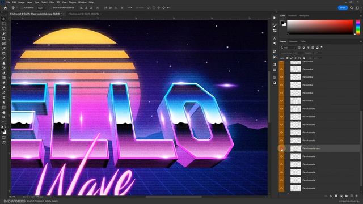The height and width of the screenshot is (204, 363).
Task: Select the Gradient tool
Action: (x=4, y=78)
